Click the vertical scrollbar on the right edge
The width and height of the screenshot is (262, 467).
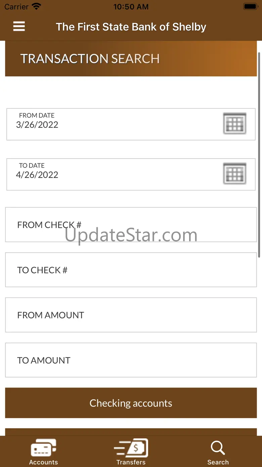[259, 155]
